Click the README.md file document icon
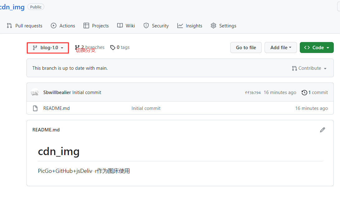The width and height of the screenshot is (340, 213). click(x=35, y=108)
